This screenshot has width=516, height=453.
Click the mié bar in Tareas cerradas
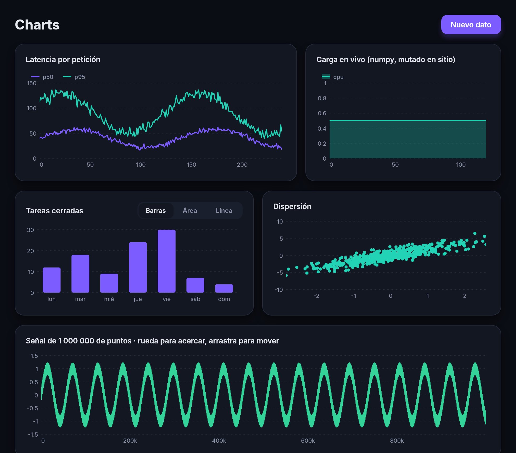click(109, 283)
